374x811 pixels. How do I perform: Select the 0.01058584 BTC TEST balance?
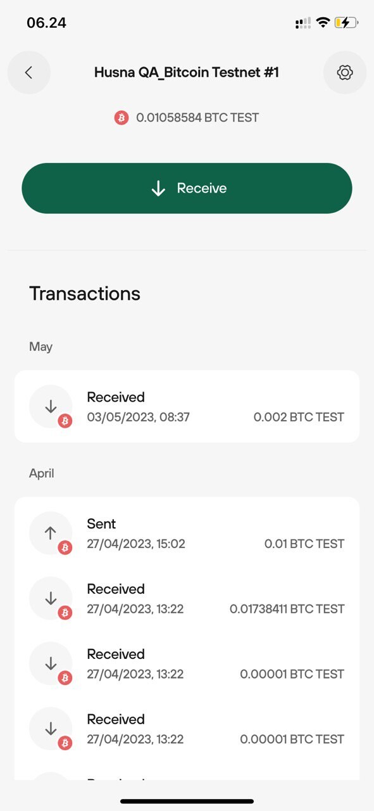pyautogui.click(x=197, y=117)
